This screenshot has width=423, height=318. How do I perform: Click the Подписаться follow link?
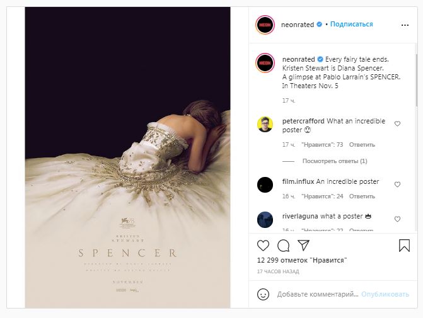tap(351, 25)
